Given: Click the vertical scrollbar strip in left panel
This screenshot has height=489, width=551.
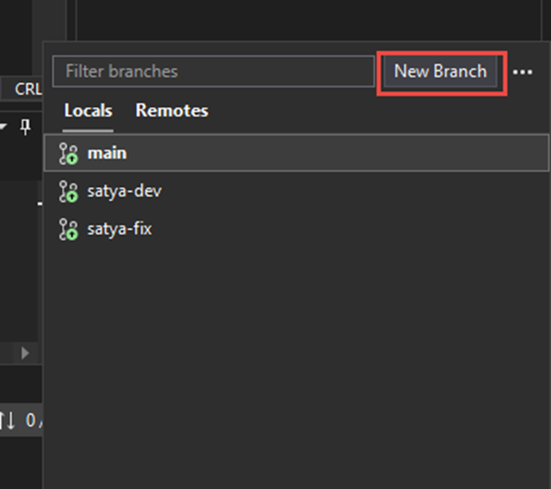Looking at the screenshot, I should [x=40, y=260].
